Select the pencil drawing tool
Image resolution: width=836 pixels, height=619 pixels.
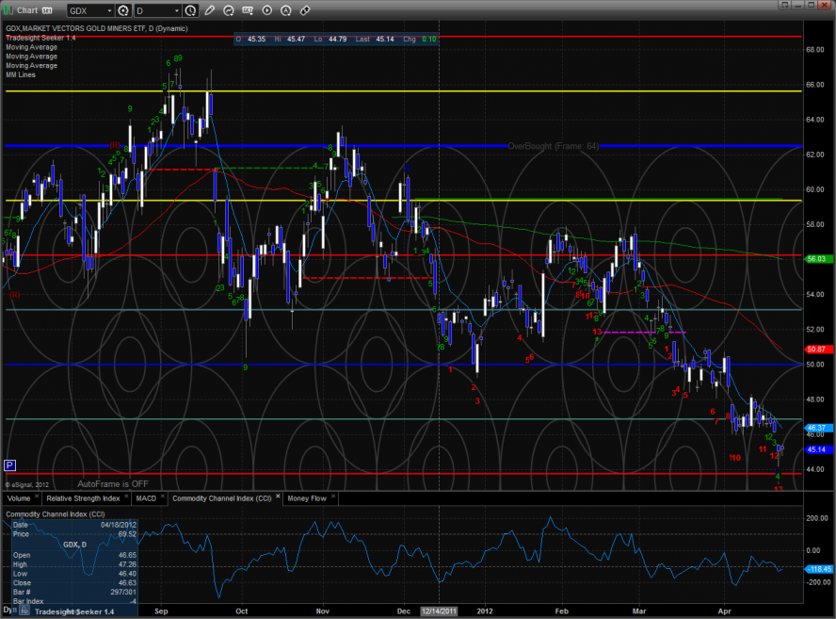pyautogui.click(x=210, y=10)
